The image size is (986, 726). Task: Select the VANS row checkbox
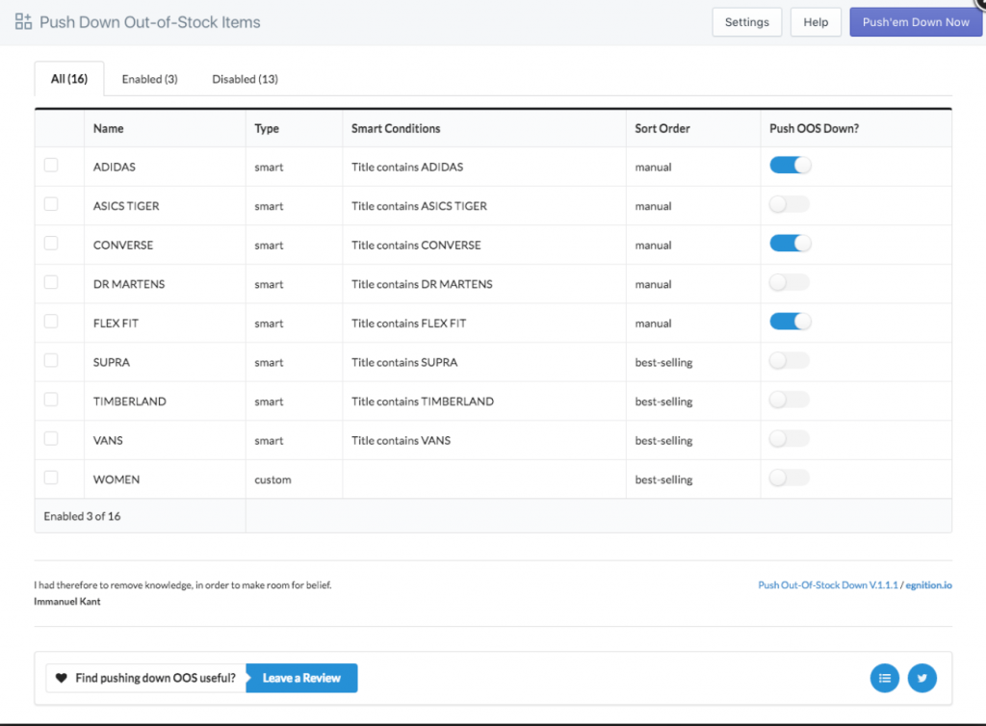click(x=51, y=438)
